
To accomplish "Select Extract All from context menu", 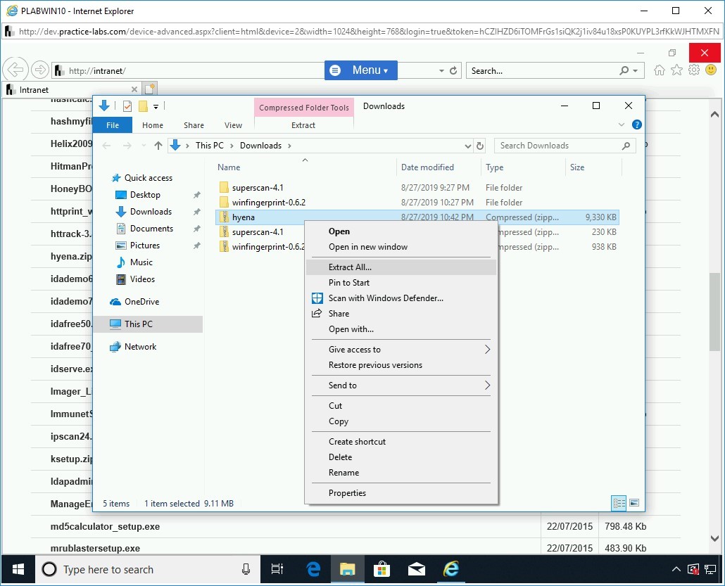I will tap(350, 267).
